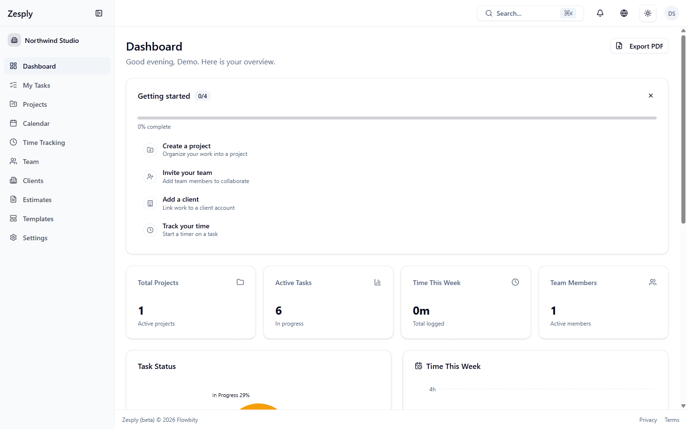Click the 0/4 Getting started badge
The width and height of the screenshot is (687, 429).
(203, 96)
